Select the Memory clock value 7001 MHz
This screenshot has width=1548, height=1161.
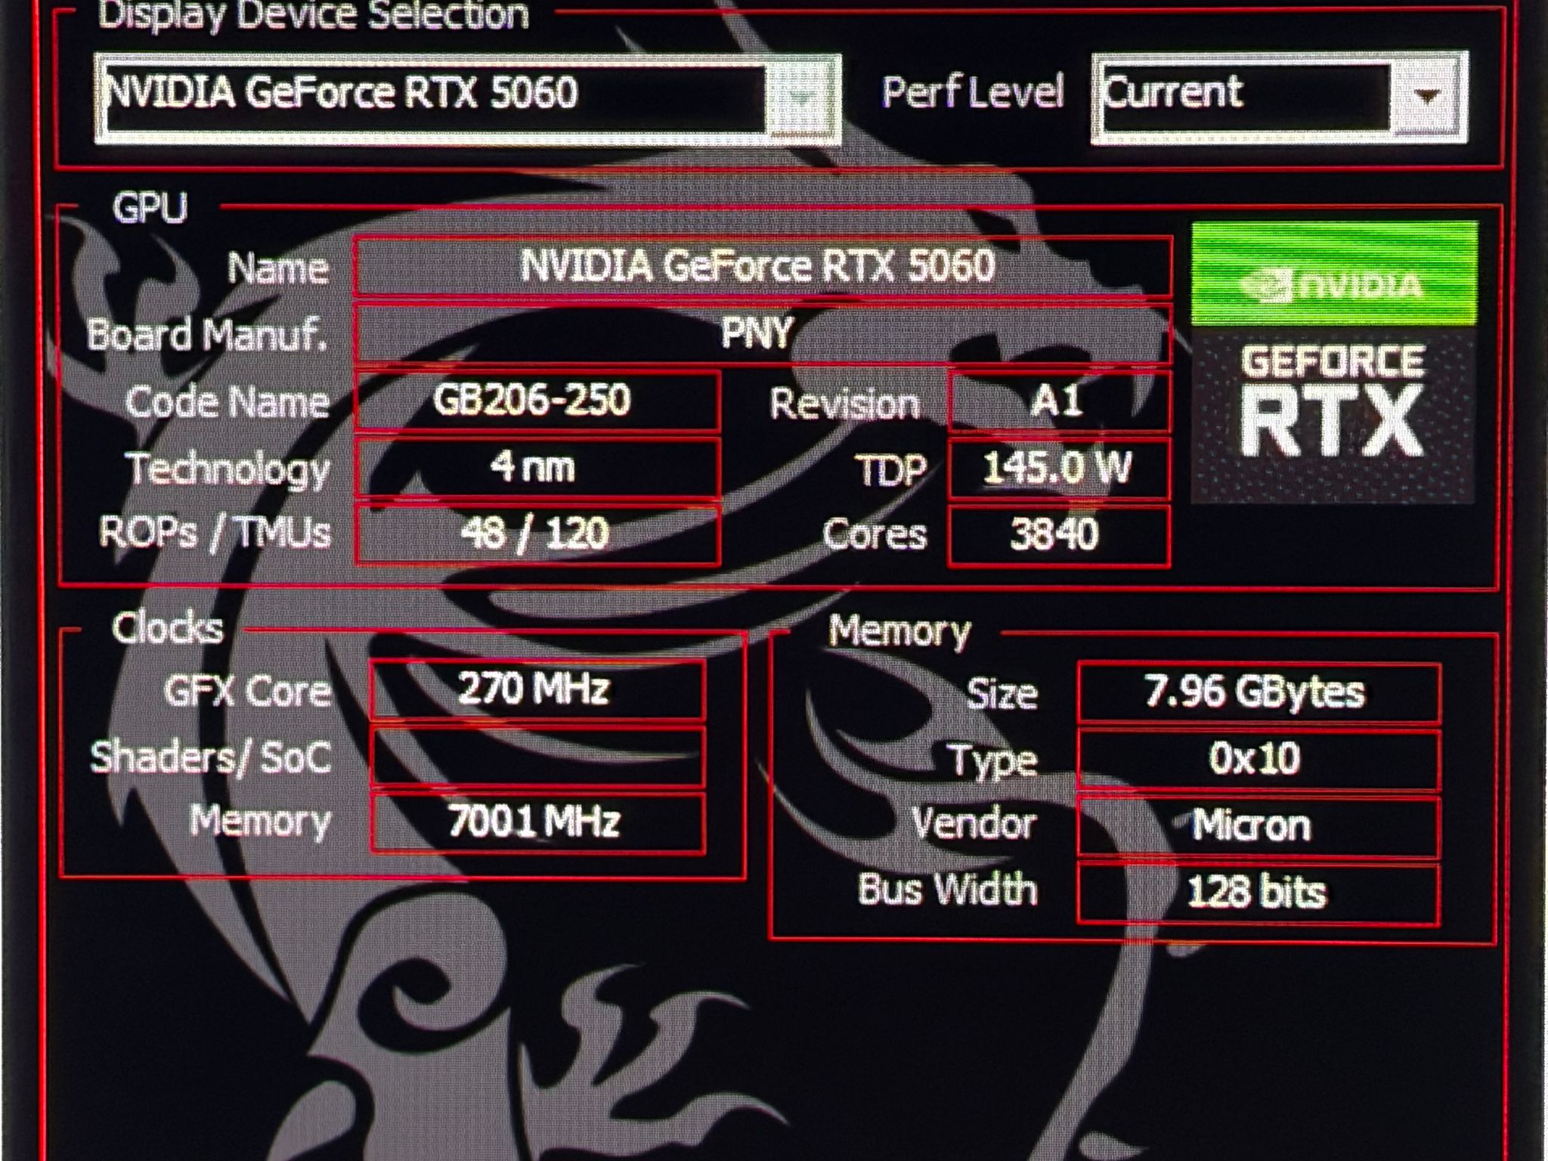pyautogui.click(x=537, y=822)
